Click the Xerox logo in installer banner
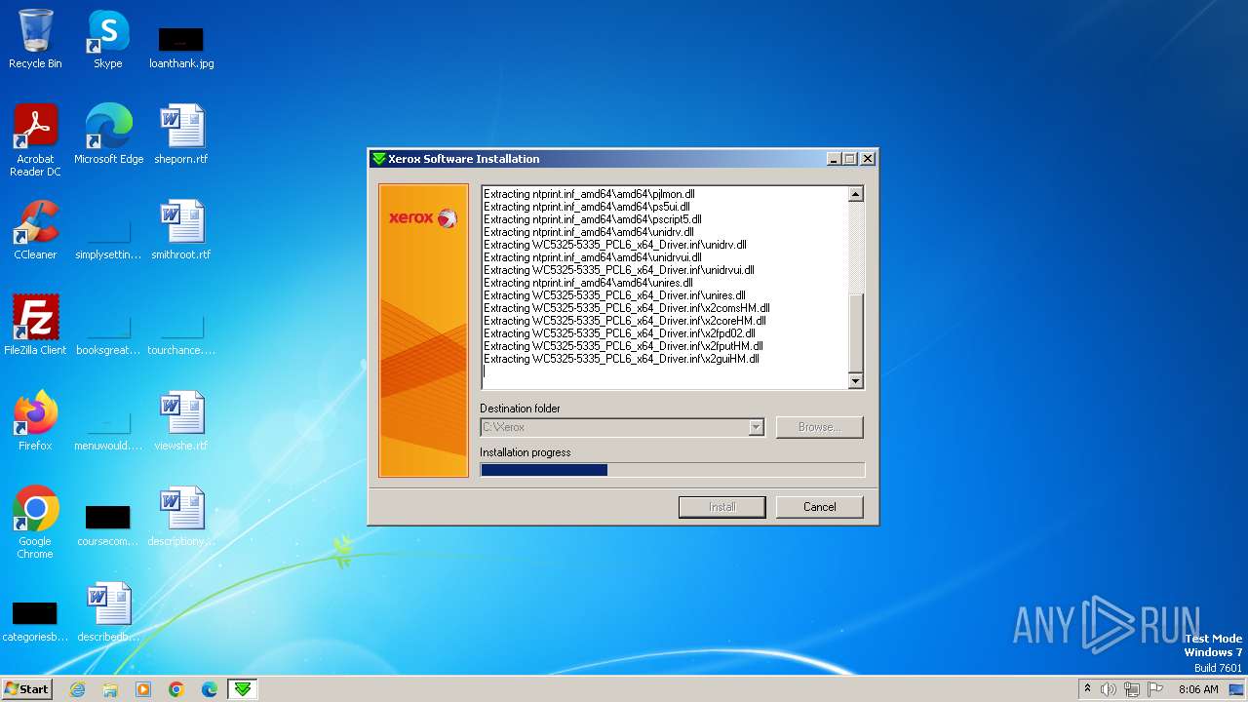1248x702 pixels. (x=423, y=217)
